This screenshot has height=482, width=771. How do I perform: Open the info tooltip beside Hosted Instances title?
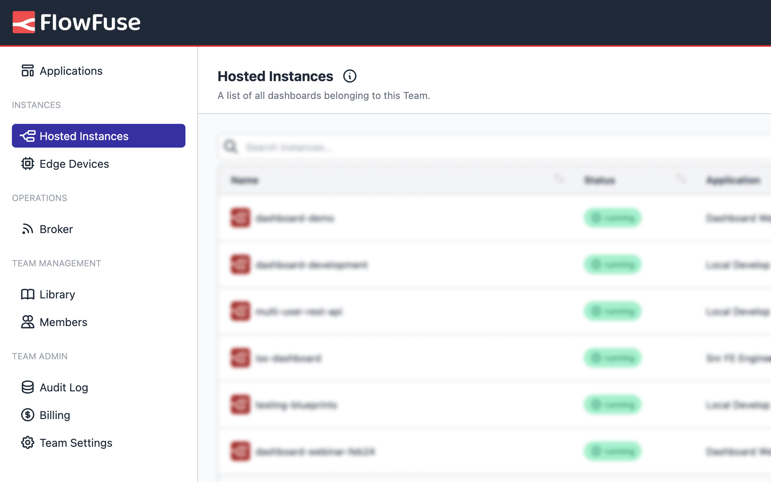click(350, 76)
